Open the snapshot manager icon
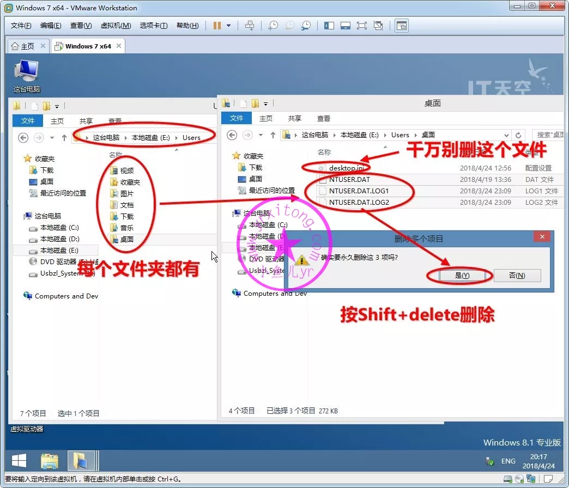 pyautogui.click(x=306, y=26)
